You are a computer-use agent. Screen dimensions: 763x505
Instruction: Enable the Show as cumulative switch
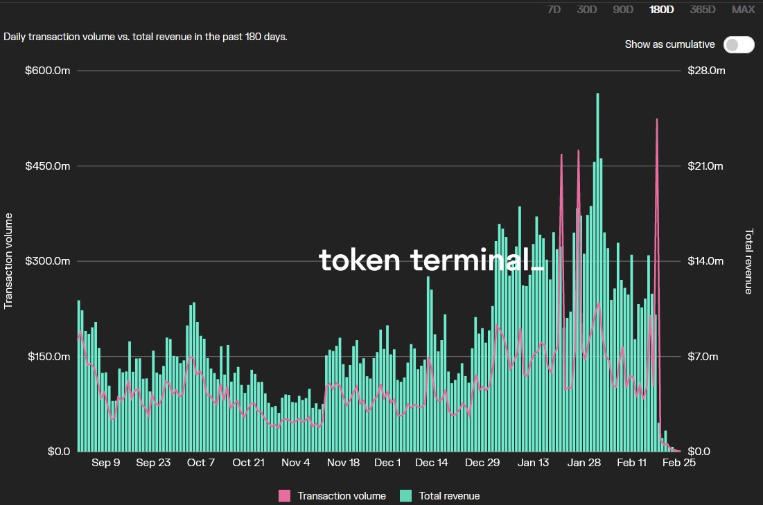[x=739, y=44]
